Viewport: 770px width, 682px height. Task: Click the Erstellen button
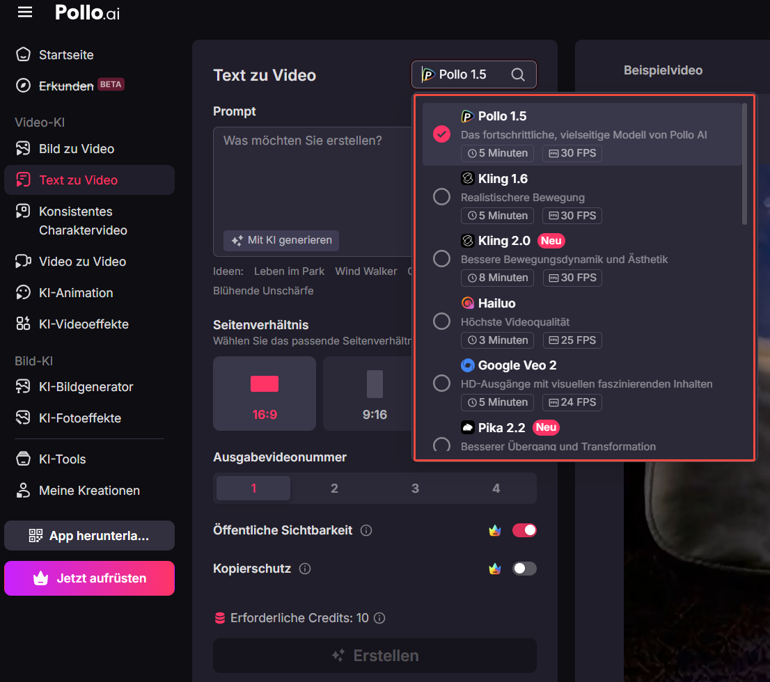click(x=375, y=656)
